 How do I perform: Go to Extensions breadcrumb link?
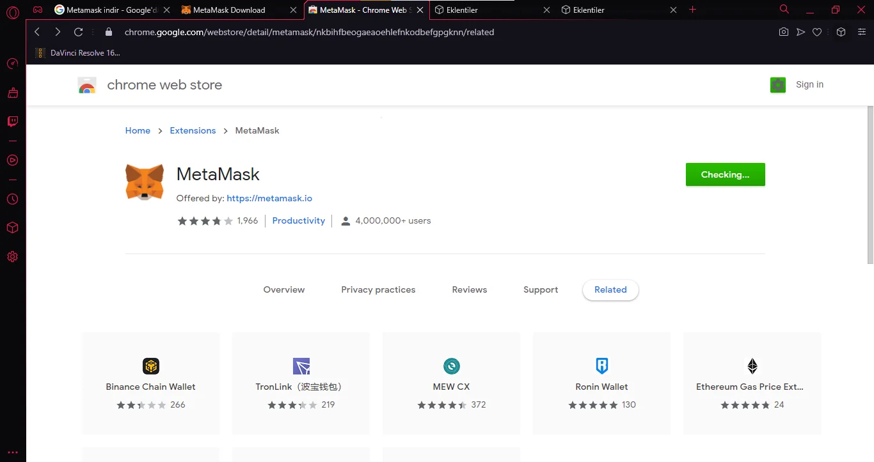pos(193,130)
